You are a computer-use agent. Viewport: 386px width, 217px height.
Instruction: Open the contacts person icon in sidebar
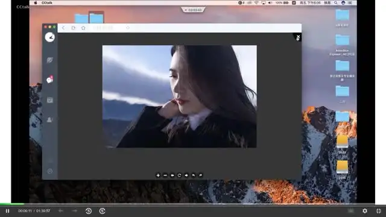click(49, 120)
